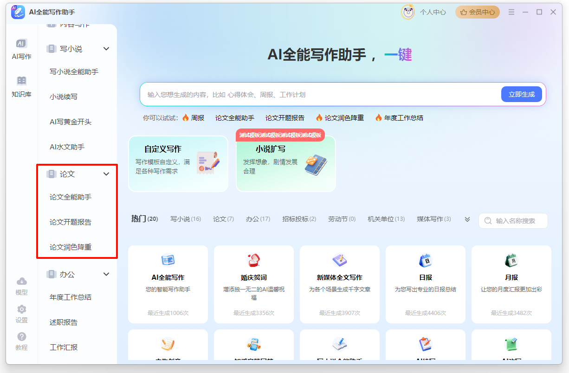Click the panda avatar for 个人中心
The image size is (569, 373).
click(x=408, y=13)
